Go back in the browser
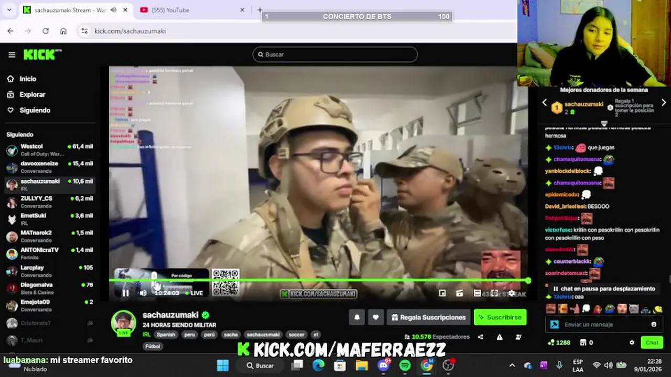 coord(10,31)
